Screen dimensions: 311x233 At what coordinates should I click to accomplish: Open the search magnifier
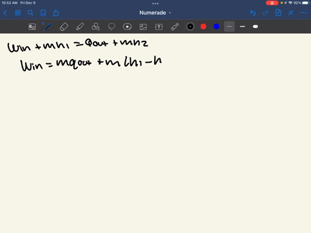click(x=30, y=13)
